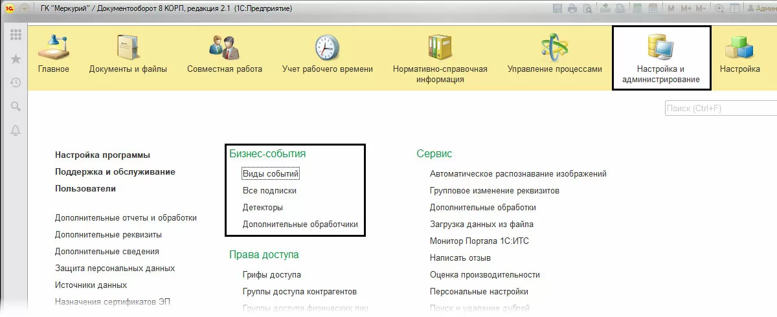
Task: Open the Calendar icon showing 31
Action: coord(653,8)
